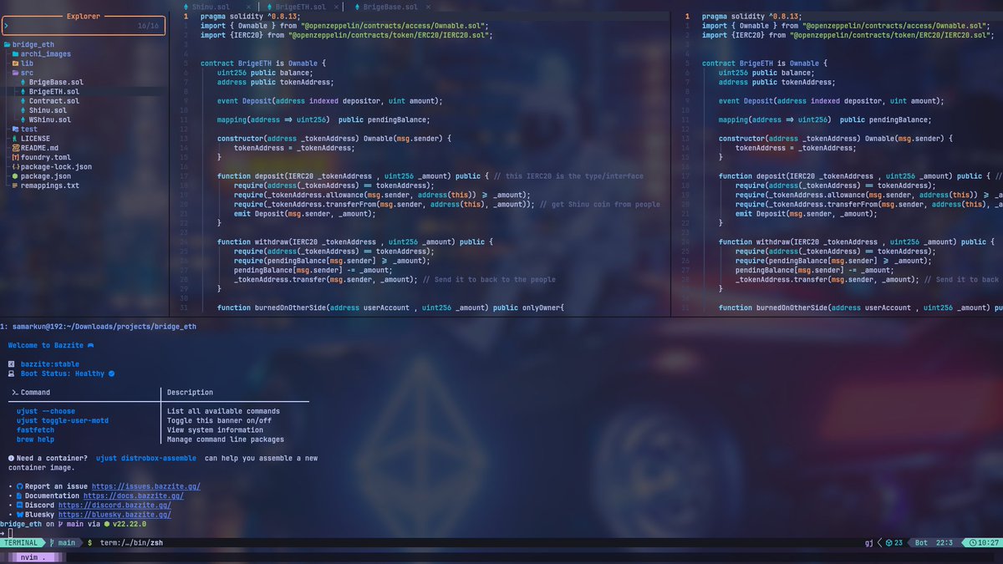The width and height of the screenshot is (1003, 564).
Task: Click the lib folder icon
Action: click(x=15, y=64)
